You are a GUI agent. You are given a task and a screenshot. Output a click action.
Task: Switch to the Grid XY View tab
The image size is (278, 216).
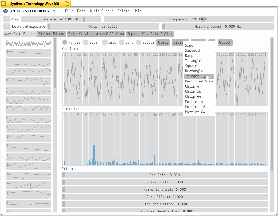tap(80, 34)
